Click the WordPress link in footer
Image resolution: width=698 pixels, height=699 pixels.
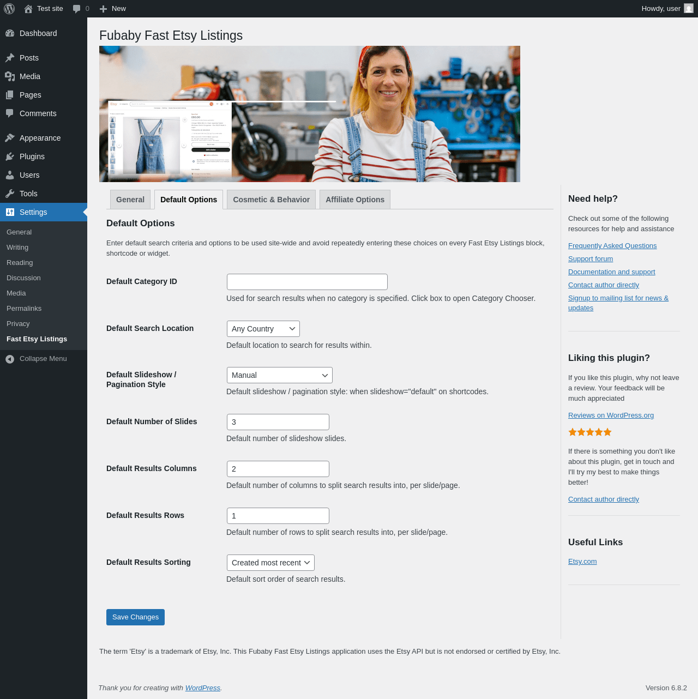203,688
